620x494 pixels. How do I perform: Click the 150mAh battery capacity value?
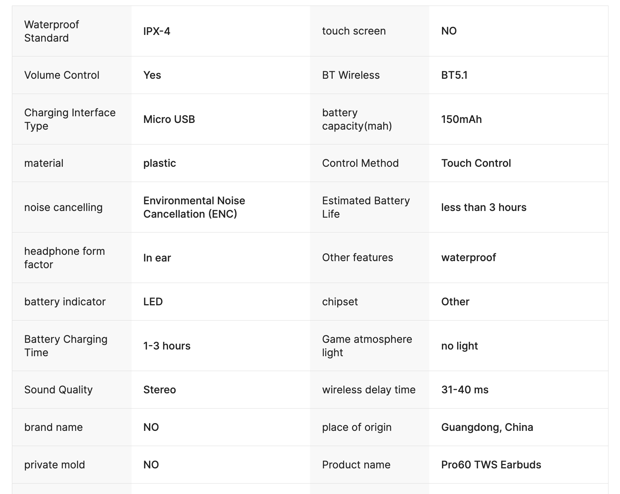[461, 119]
